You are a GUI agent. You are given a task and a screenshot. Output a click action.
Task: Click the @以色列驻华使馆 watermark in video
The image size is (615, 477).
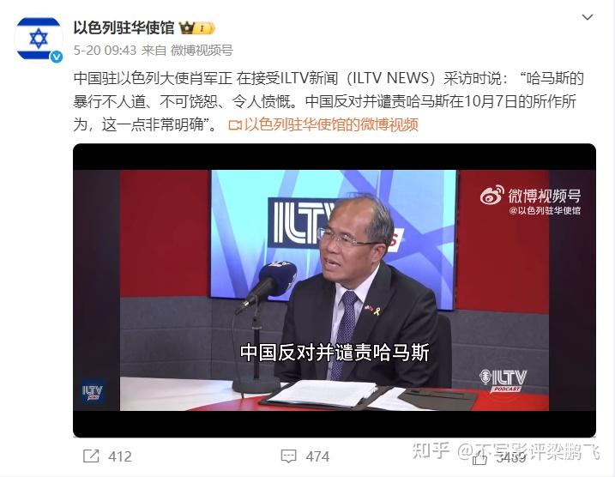click(x=545, y=211)
